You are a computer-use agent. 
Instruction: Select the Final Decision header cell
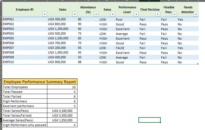150,9
